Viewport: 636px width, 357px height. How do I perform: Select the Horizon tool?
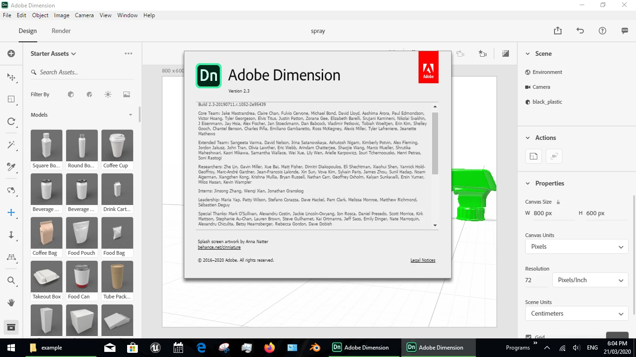coord(11,257)
